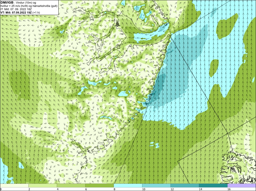
Task: Click the DMI/IGB title text
Action: click(x=7, y=3)
